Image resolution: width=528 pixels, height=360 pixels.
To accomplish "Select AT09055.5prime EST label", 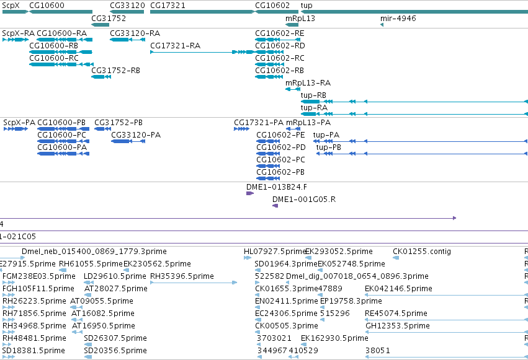I will pos(102,301).
